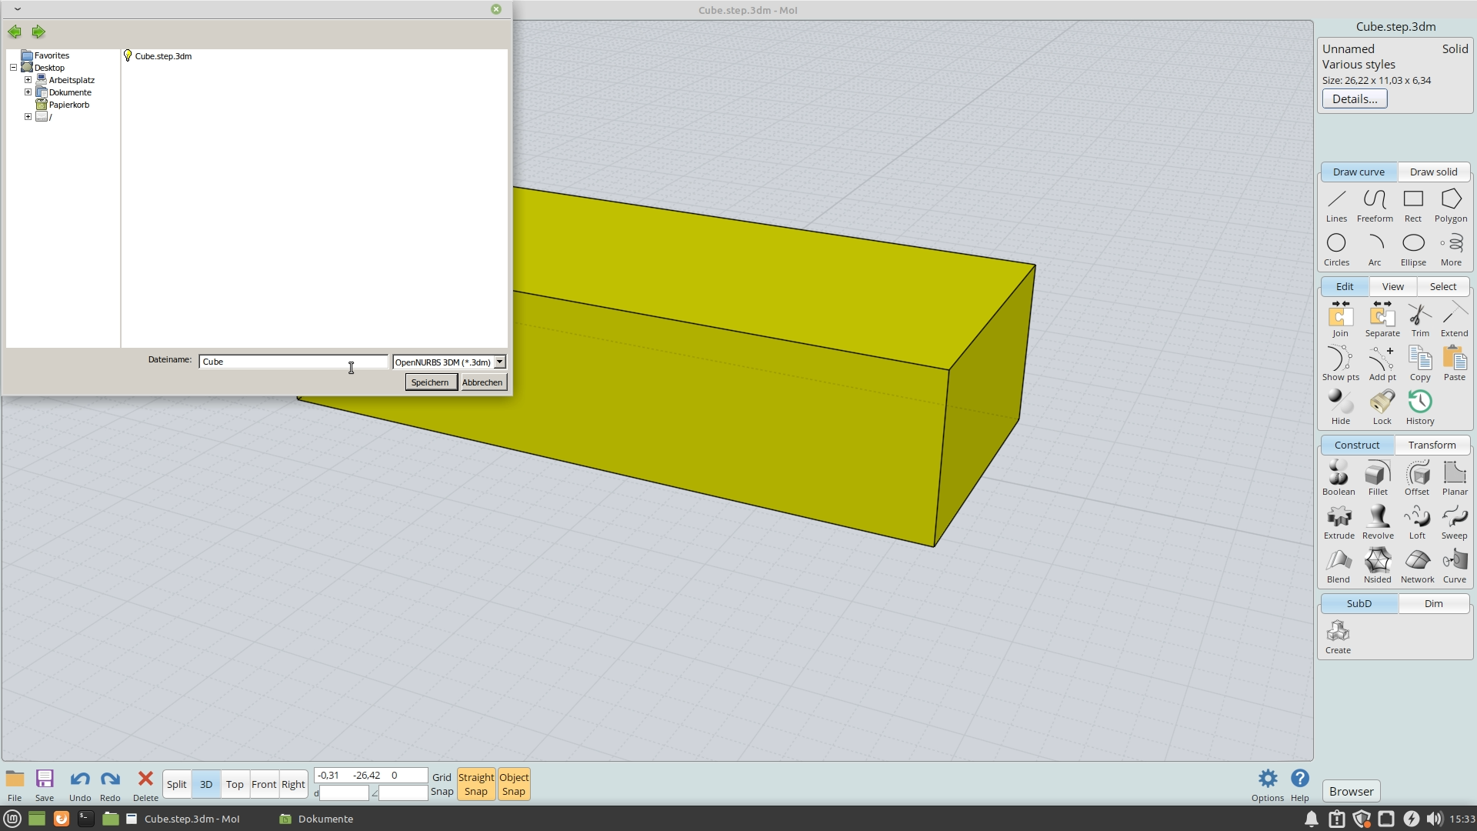This screenshot has height=831, width=1477.
Task: Open the OpenNURBS 3DM file type dropdown
Action: 499,362
